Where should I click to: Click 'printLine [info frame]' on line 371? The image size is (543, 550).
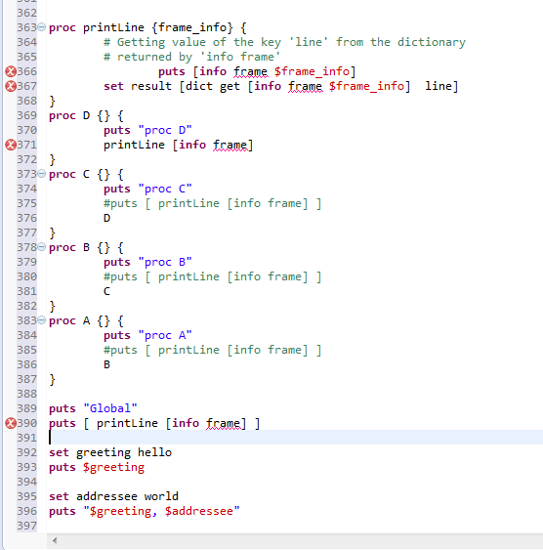tap(178, 145)
